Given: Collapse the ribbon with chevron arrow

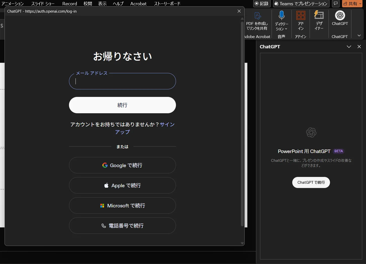Looking at the screenshot, I should pyautogui.click(x=359, y=35).
